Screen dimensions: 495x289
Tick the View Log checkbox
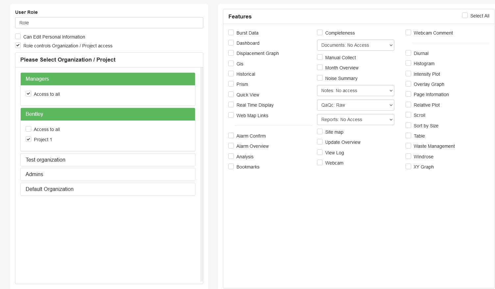tap(320, 152)
